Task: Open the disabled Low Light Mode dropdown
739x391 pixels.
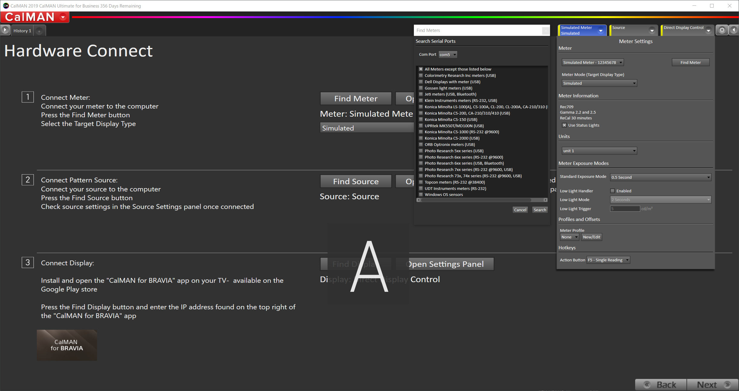Action: (661, 200)
